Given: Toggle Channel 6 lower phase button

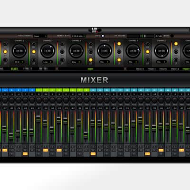Looking at the screenshot, I should 147,60.
